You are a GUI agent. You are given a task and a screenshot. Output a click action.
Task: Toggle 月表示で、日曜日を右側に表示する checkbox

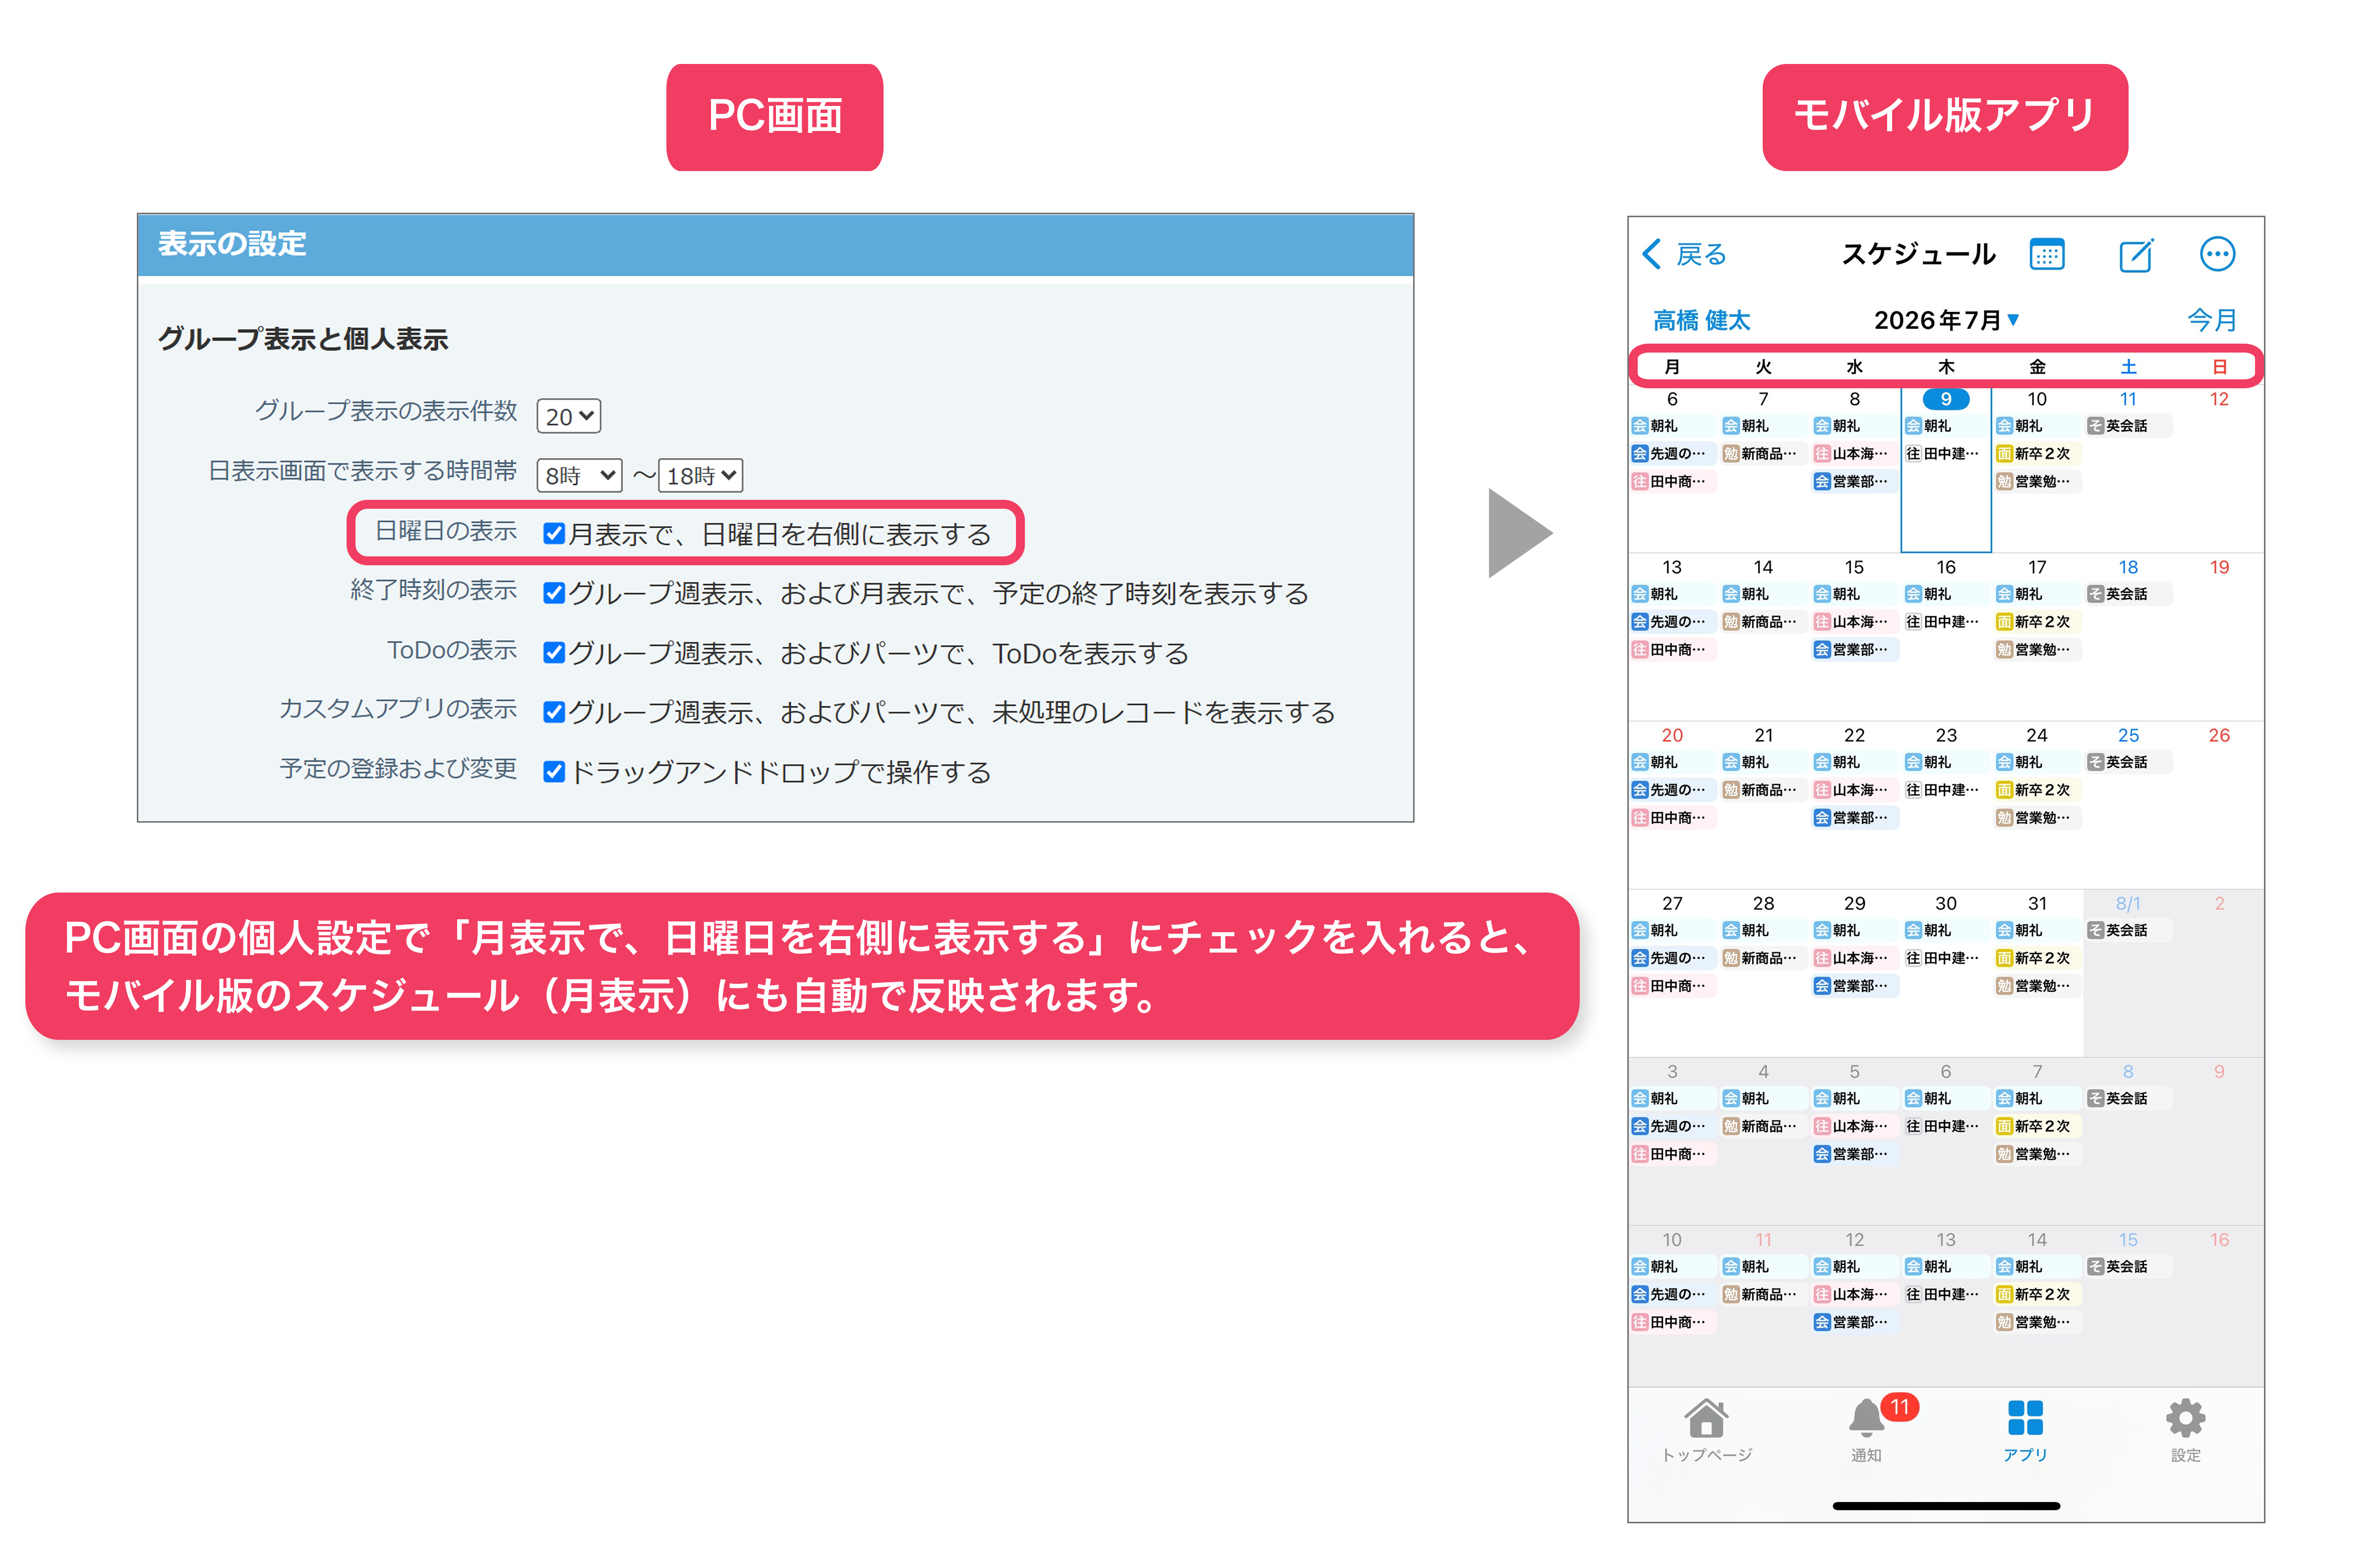554,534
